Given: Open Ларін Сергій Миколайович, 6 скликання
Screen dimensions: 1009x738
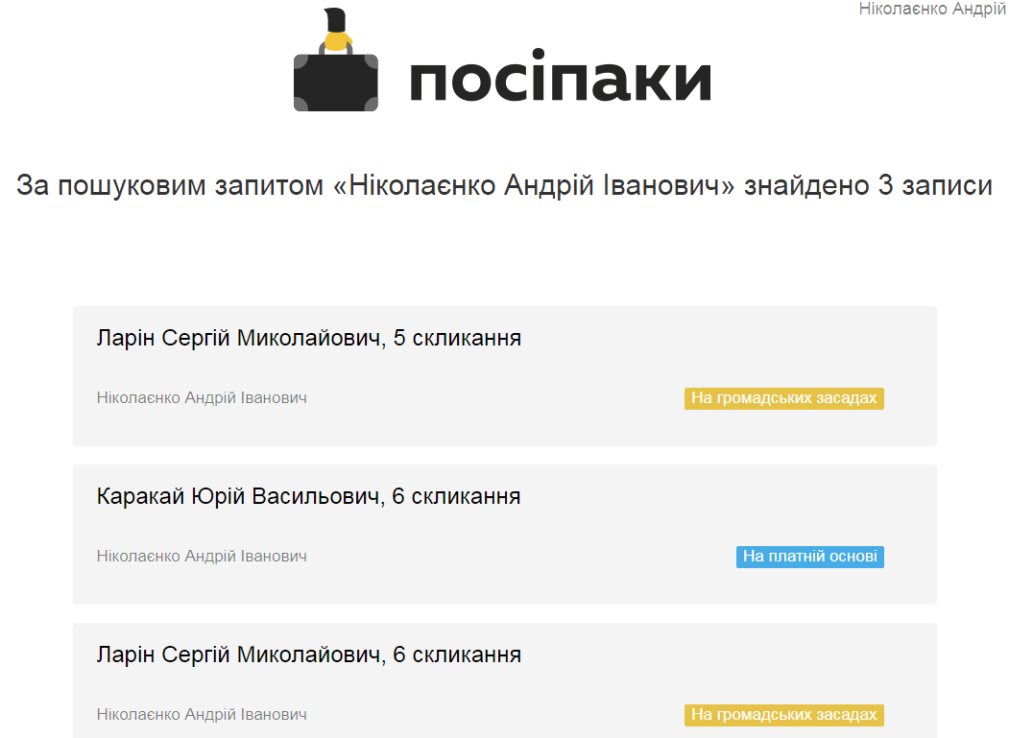Looking at the screenshot, I should click(308, 655).
